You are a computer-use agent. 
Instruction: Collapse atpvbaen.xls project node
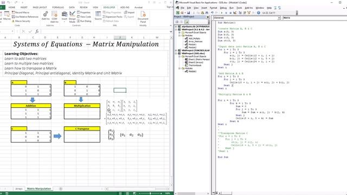pos(176,27)
